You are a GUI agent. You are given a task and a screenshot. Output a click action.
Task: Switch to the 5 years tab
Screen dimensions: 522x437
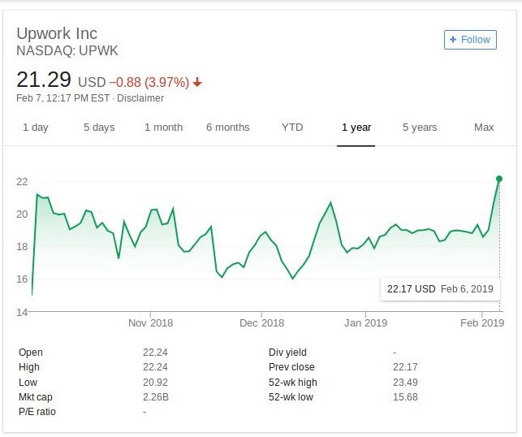pyautogui.click(x=420, y=128)
